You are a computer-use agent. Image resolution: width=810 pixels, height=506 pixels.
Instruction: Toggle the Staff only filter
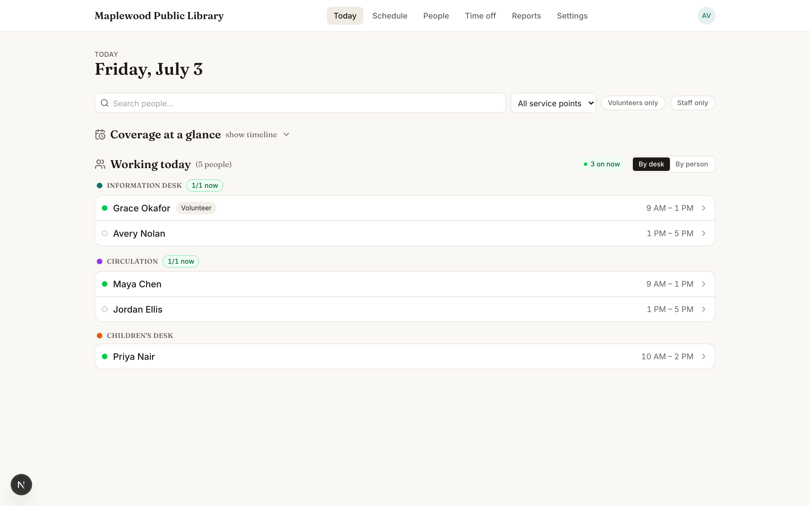[692, 103]
